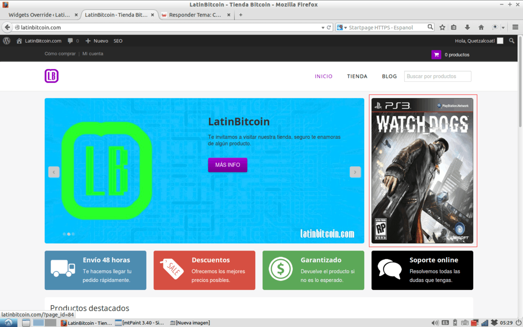Screen dimensions: 523x327
Task: Click the power icon in system tray
Action: pyautogui.click(x=519, y=323)
